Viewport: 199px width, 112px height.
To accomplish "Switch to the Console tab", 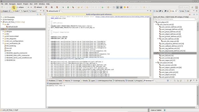I will (x=129, y=81).
